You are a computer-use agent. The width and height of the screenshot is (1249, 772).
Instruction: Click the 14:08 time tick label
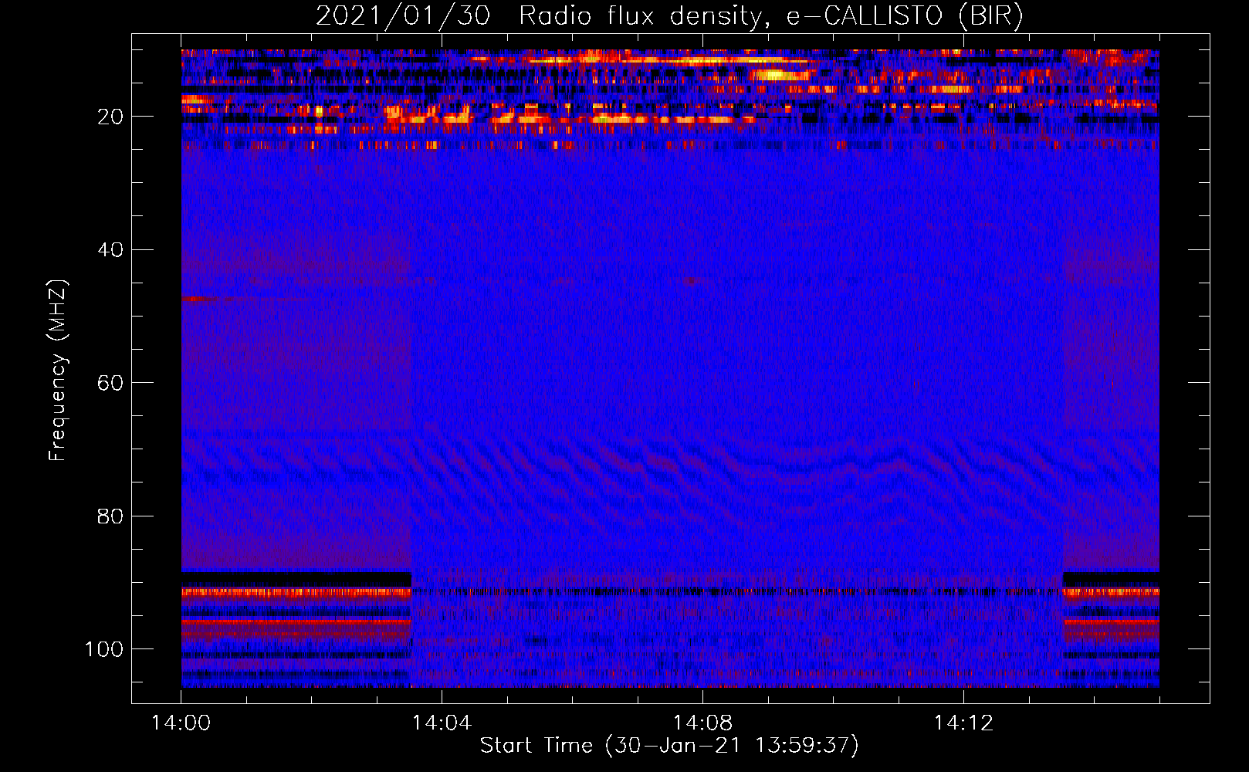pyautogui.click(x=702, y=723)
